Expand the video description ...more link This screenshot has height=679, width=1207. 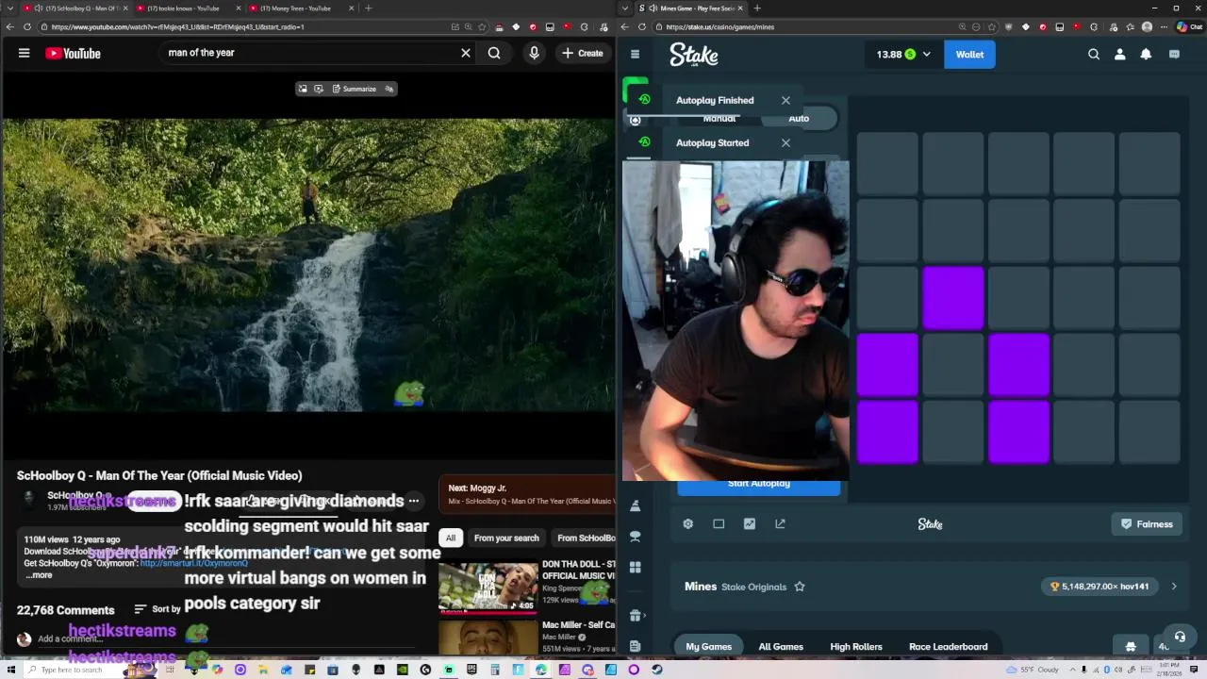pyautogui.click(x=39, y=575)
